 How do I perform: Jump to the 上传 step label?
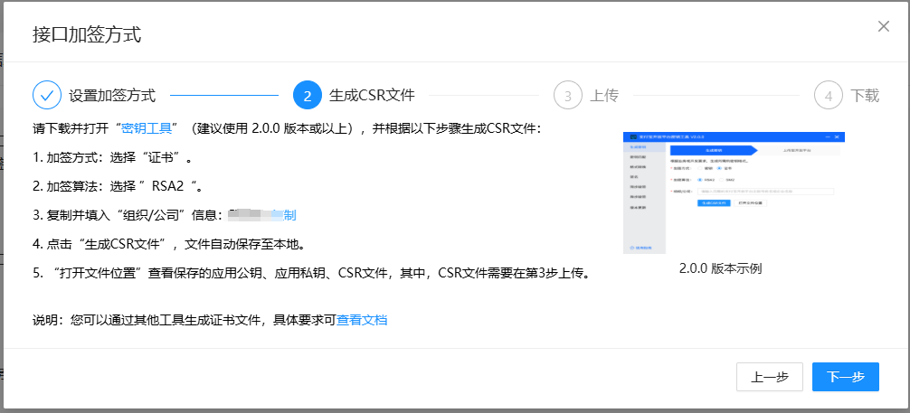click(x=604, y=95)
